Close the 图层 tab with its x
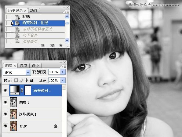The width and height of the screenshot is (182, 137). pyautogui.click(x=15, y=66)
